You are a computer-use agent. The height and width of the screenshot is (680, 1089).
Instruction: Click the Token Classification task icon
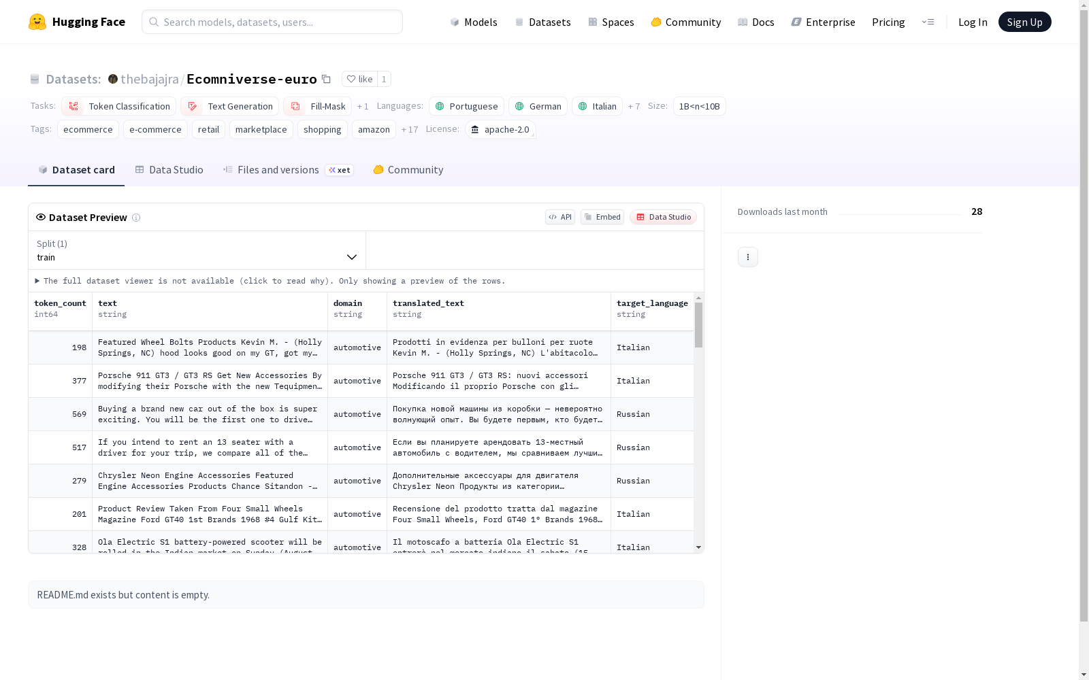74,106
